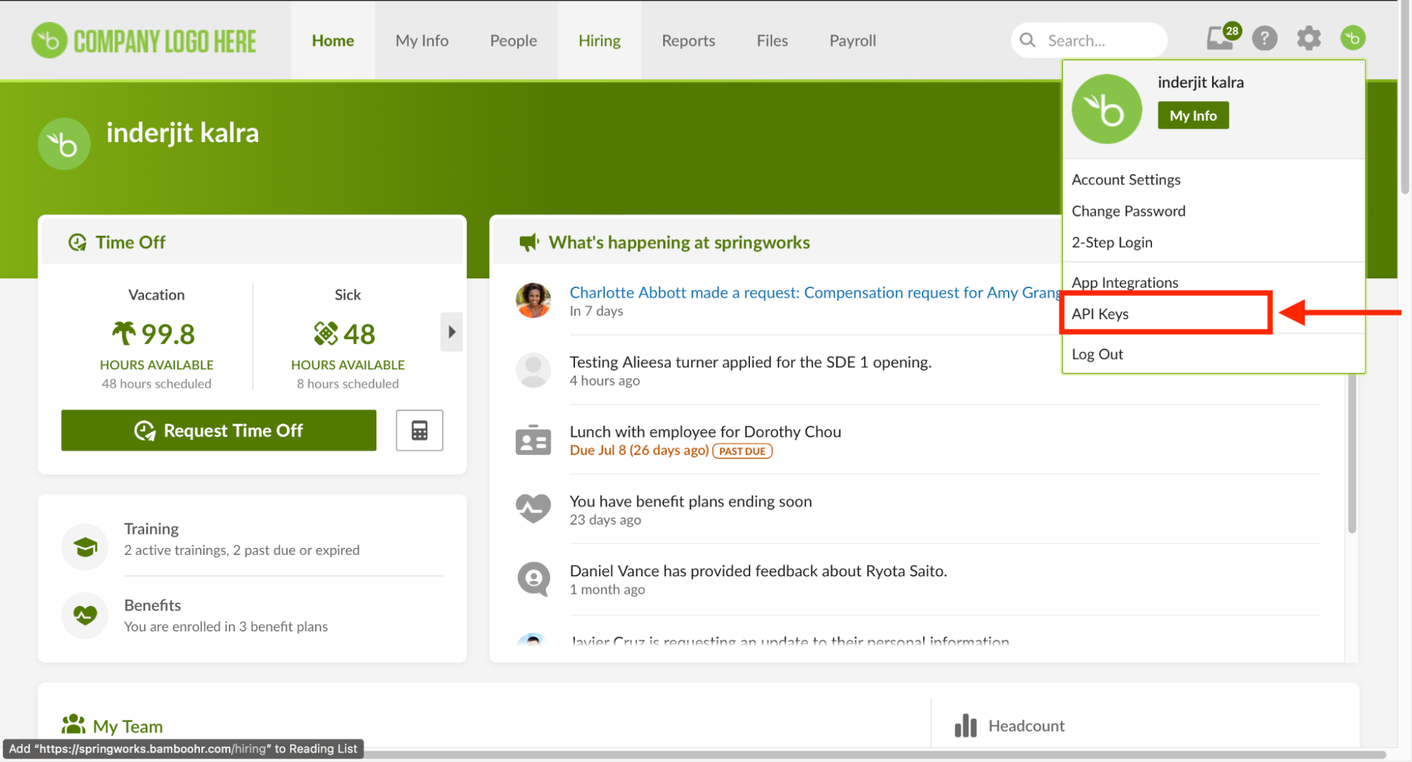
Task: Open the Payroll tab
Action: pos(852,41)
